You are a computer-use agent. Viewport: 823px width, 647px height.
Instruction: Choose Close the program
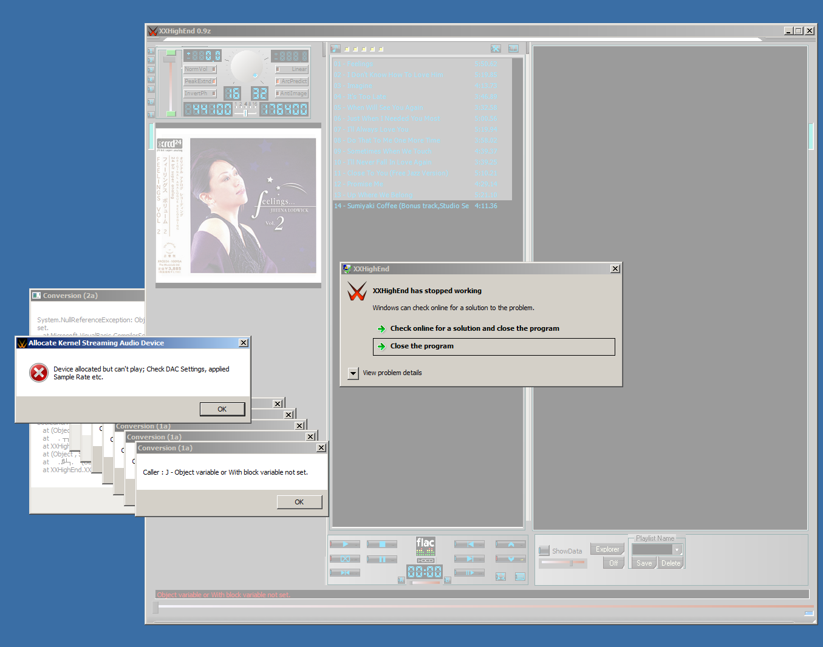494,347
